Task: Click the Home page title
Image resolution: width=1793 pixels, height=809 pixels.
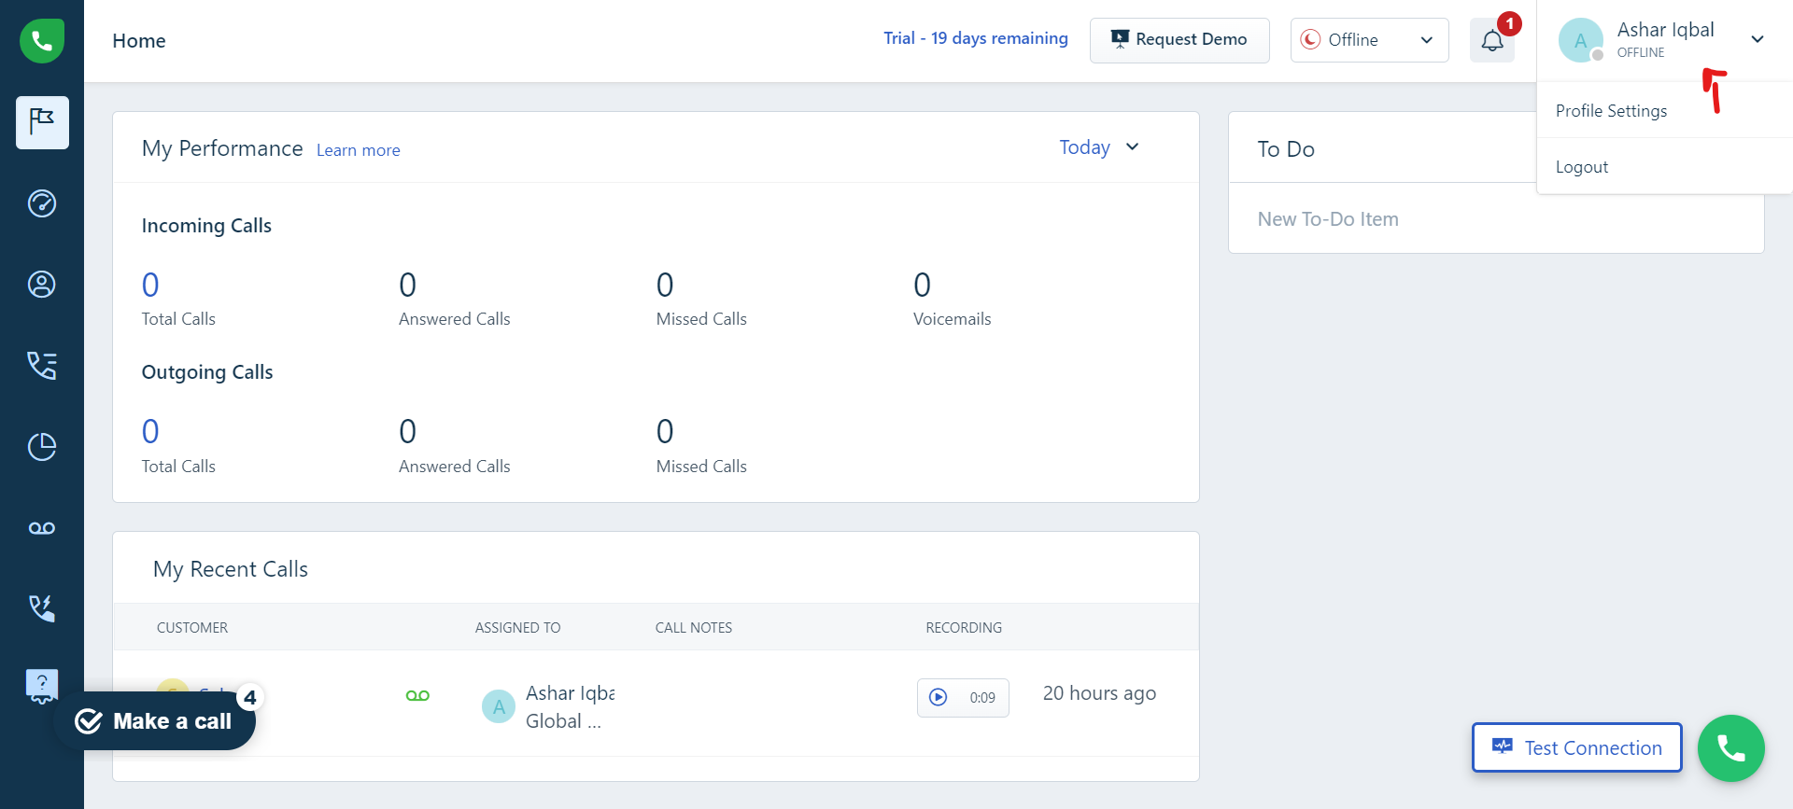Action: click(x=139, y=41)
